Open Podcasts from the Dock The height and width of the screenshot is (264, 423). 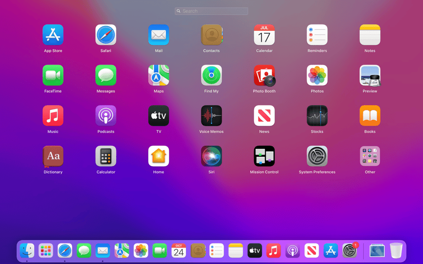coord(293,250)
